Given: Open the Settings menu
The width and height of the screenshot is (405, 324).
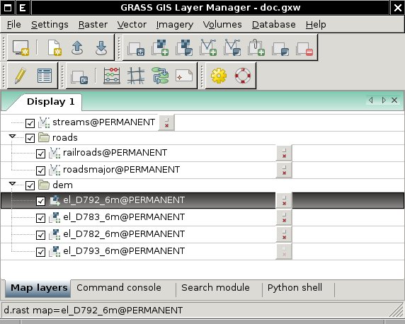Looking at the screenshot, I should tap(50, 25).
